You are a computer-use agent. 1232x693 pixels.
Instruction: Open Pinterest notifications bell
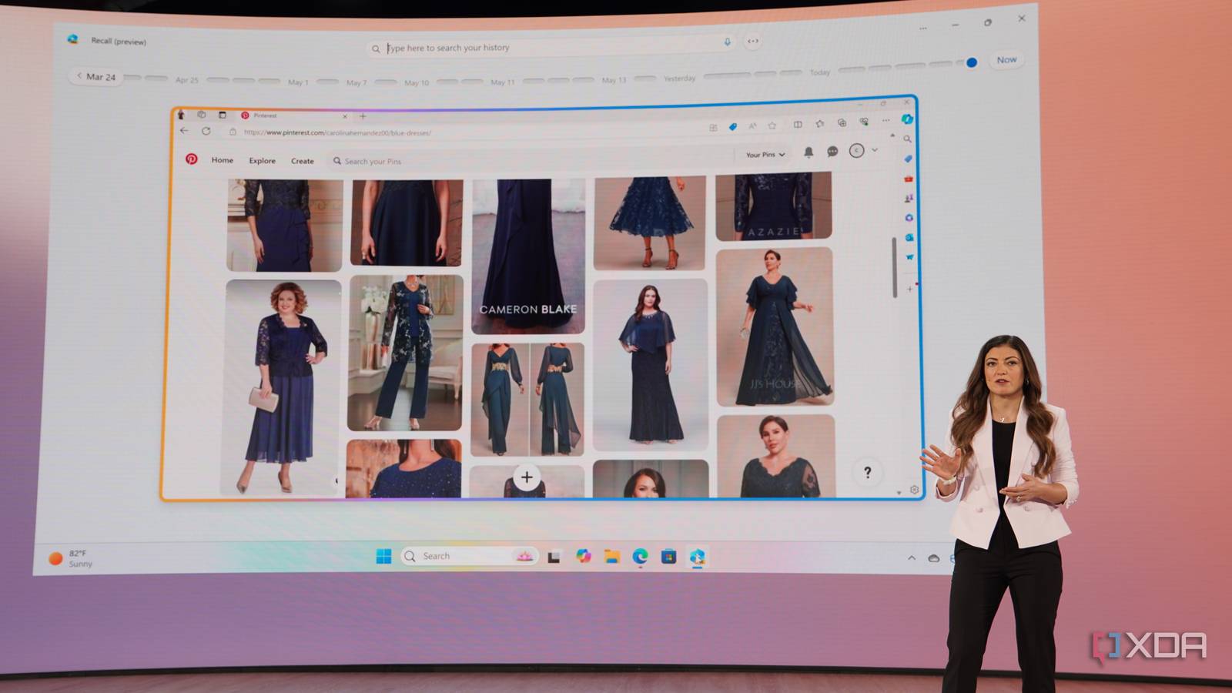click(808, 152)
